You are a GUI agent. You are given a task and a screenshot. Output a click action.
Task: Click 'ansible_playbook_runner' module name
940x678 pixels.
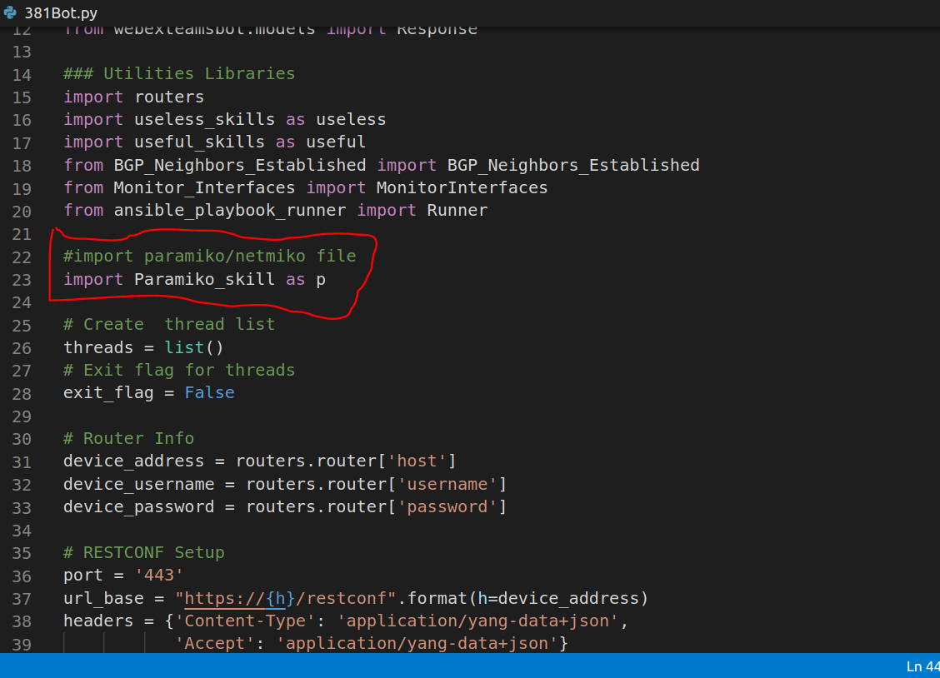(230, 211)
